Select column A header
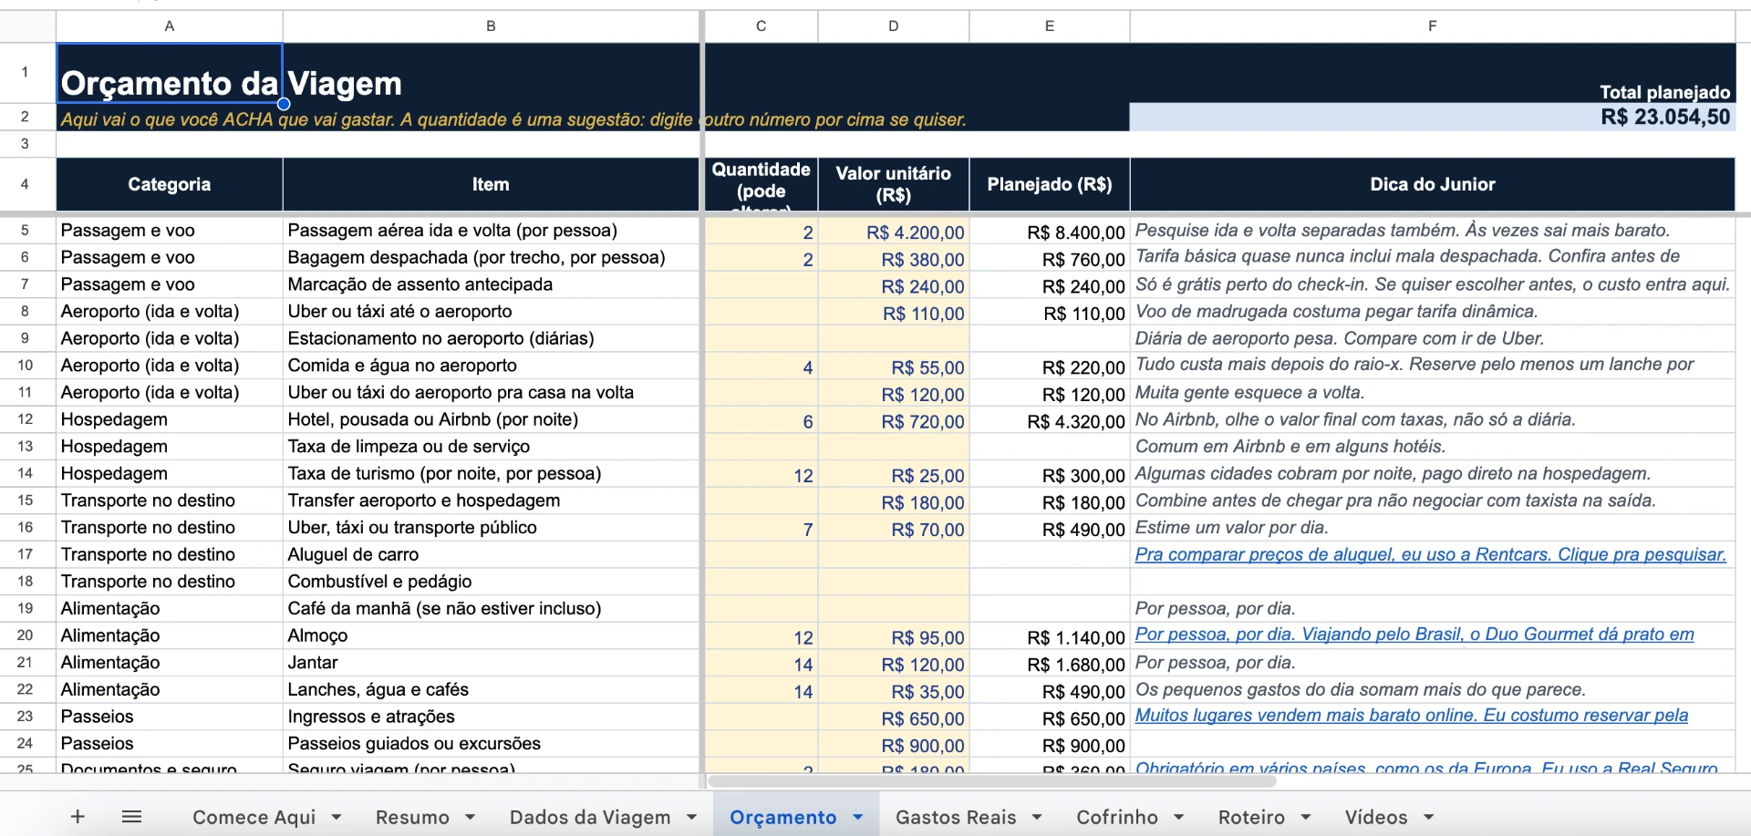1751x836 pixels. pos(170,26)
